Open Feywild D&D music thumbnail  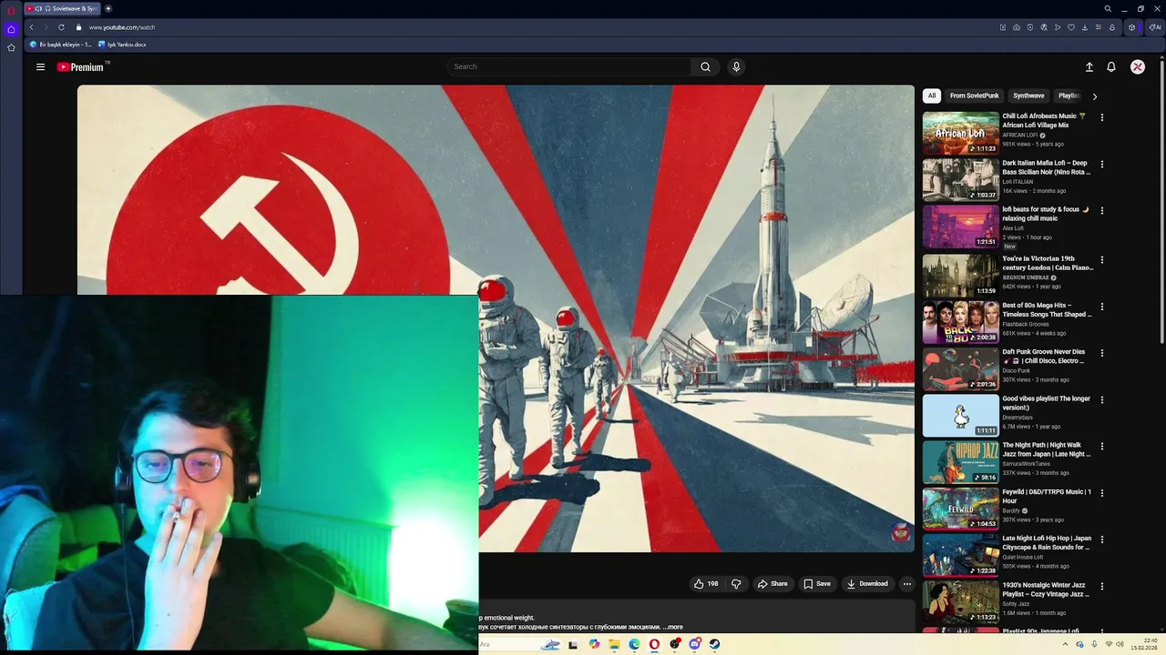point(960,508)
